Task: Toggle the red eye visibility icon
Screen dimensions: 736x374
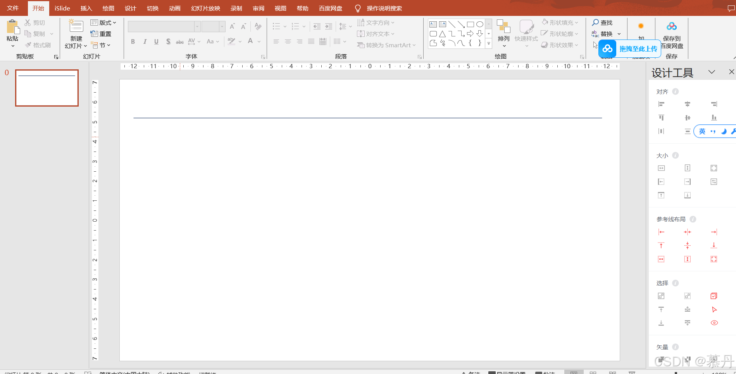Action: 714,323
